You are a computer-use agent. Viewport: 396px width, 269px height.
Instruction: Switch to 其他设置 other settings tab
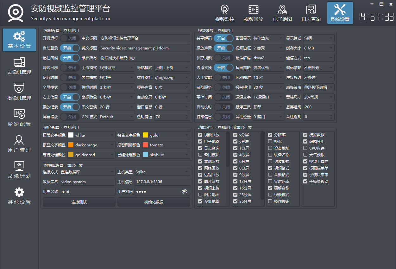pyautogui.click(x=19, y=196)
